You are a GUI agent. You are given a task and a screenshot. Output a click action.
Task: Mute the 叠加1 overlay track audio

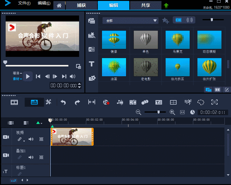click(x=31, y=157)
